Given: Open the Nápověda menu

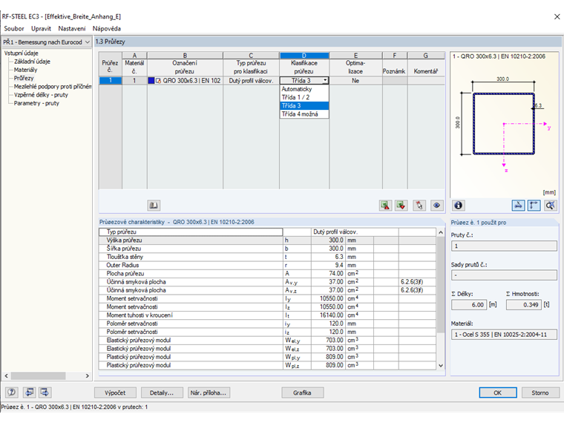Looking at the screenshot, I should point(106,28).
